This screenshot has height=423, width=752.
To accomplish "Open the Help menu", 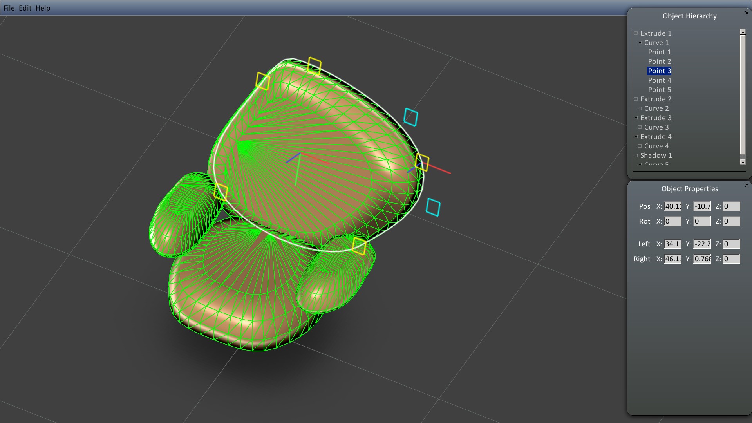I will pyautogui.click(x=43, y=8).
